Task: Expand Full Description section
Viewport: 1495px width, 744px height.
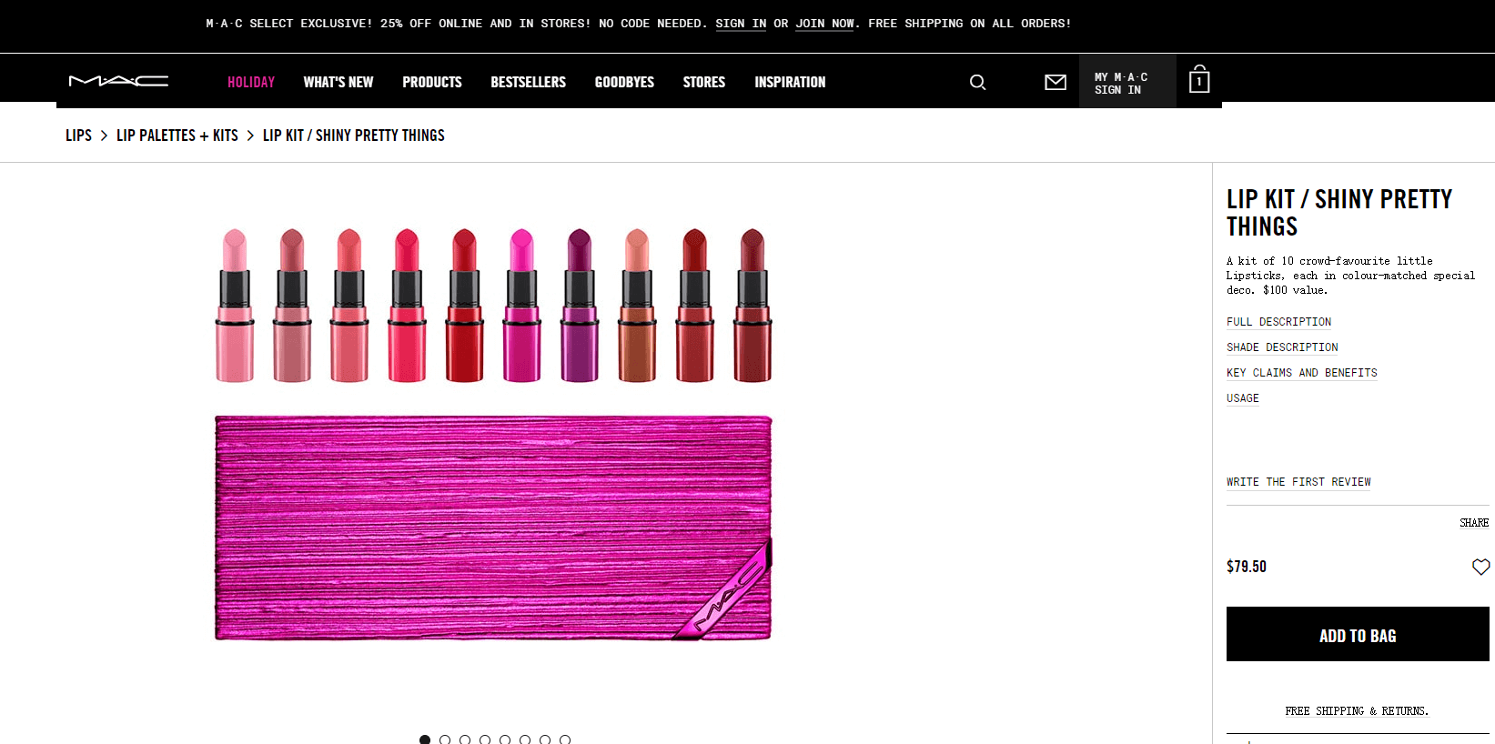Action: pos(1278,322)
